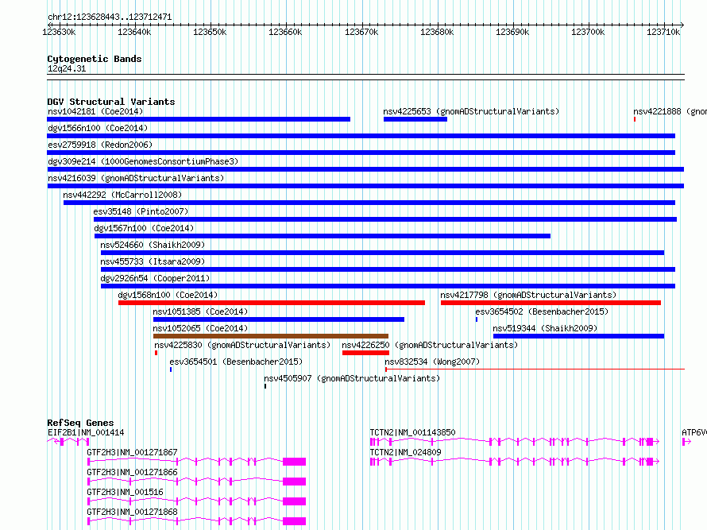This screenshot has height=530, width=707.
Task: Click the TCTN2|NM_001143850 transcript label
Action: tap(412, 432)
